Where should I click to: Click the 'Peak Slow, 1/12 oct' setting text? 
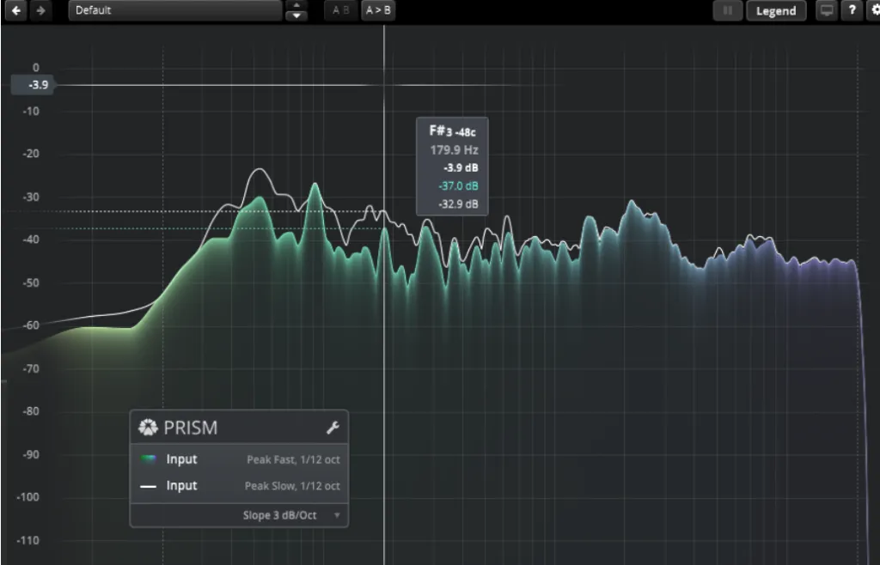coord(292,486)
